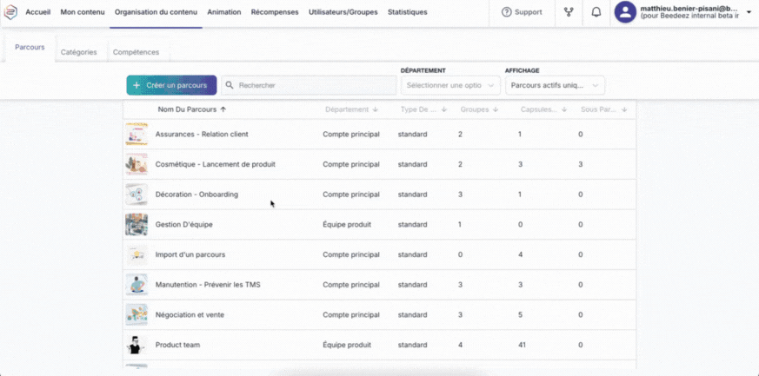Sort by Nom Du Parcours arrow
The image size is (759, 376).
click(x=223, y=110)
